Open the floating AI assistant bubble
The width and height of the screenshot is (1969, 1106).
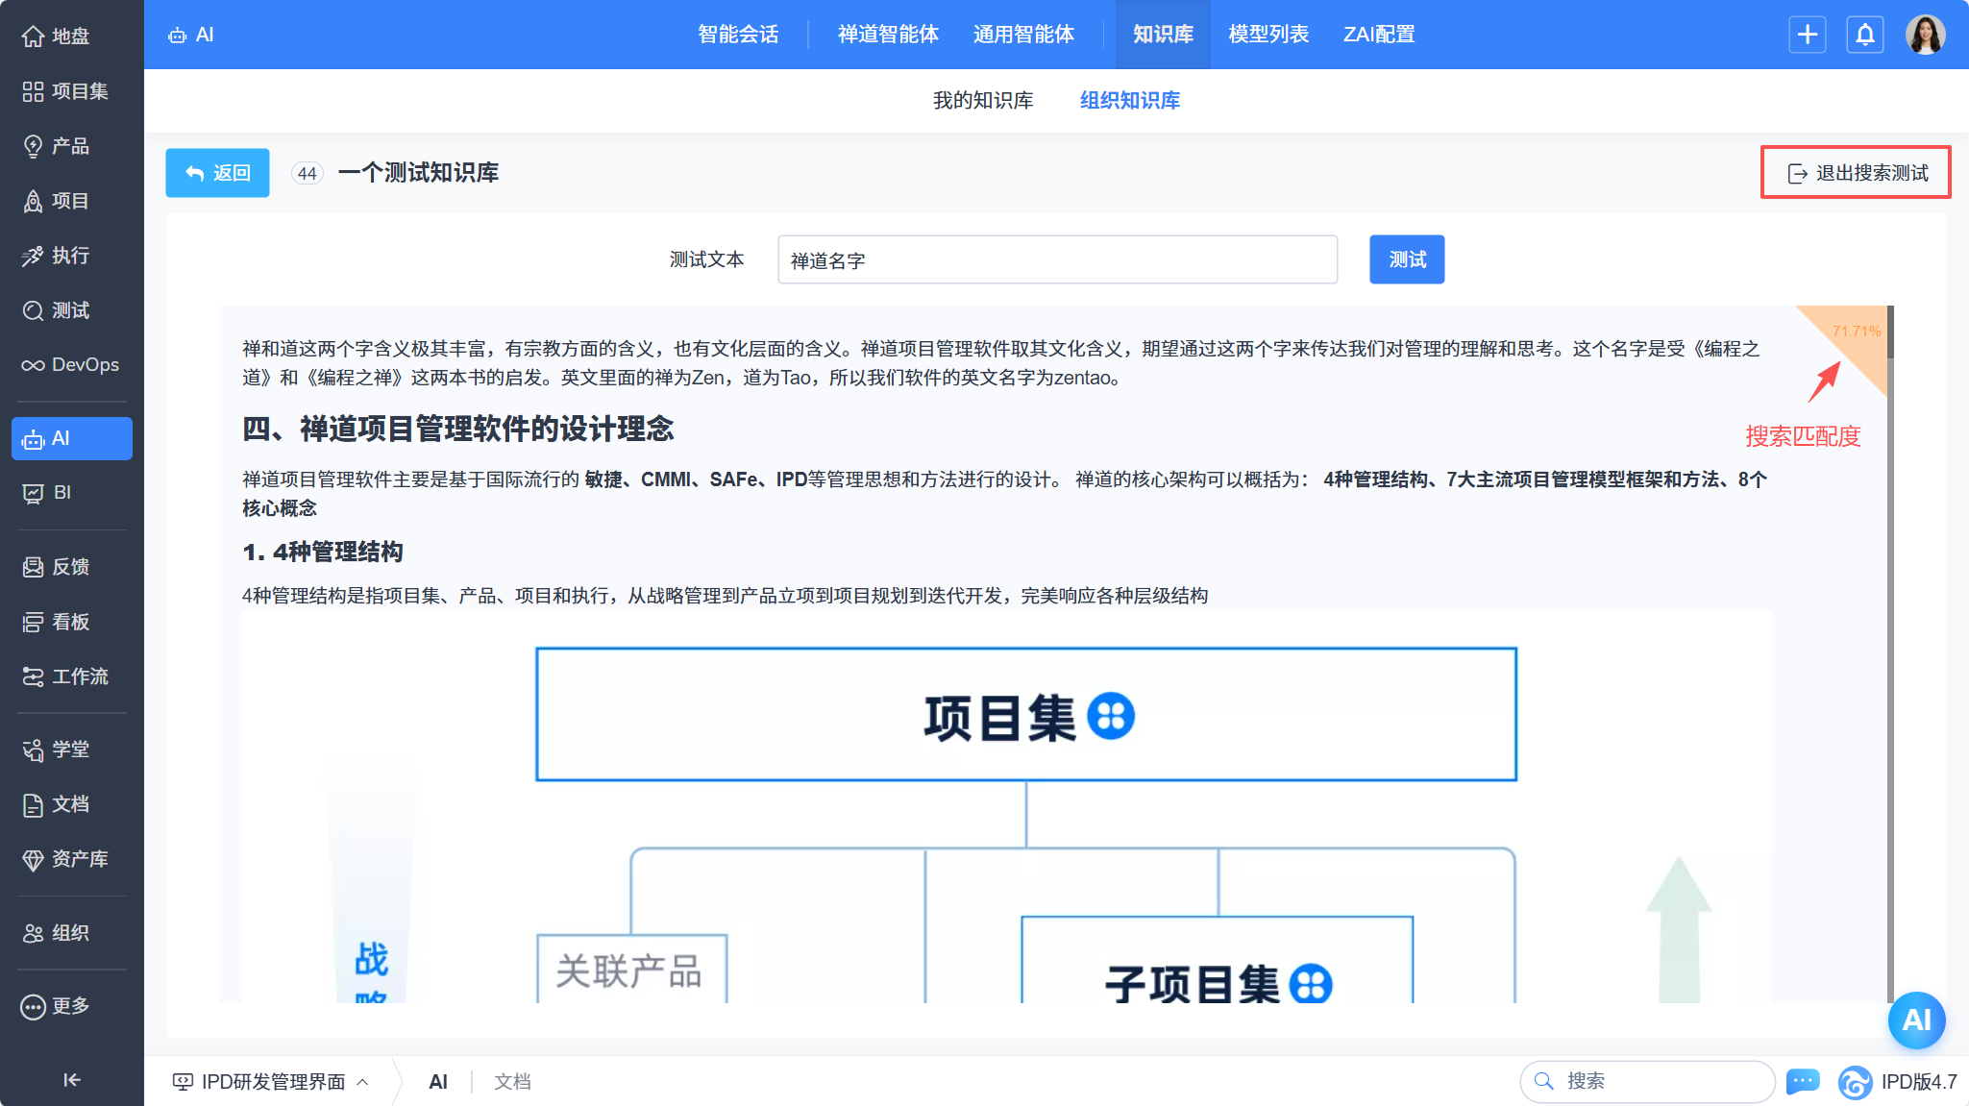1916,1020
